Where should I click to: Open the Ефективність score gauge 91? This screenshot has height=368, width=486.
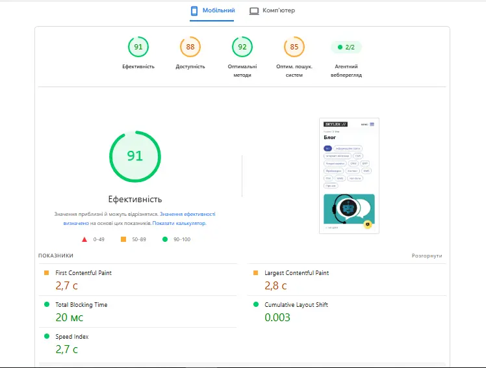(x=138, y=47)
